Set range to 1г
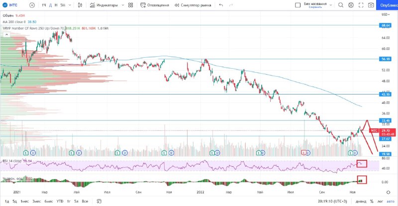Viewport: 398px width, 206px height. (x=69, y=201)
